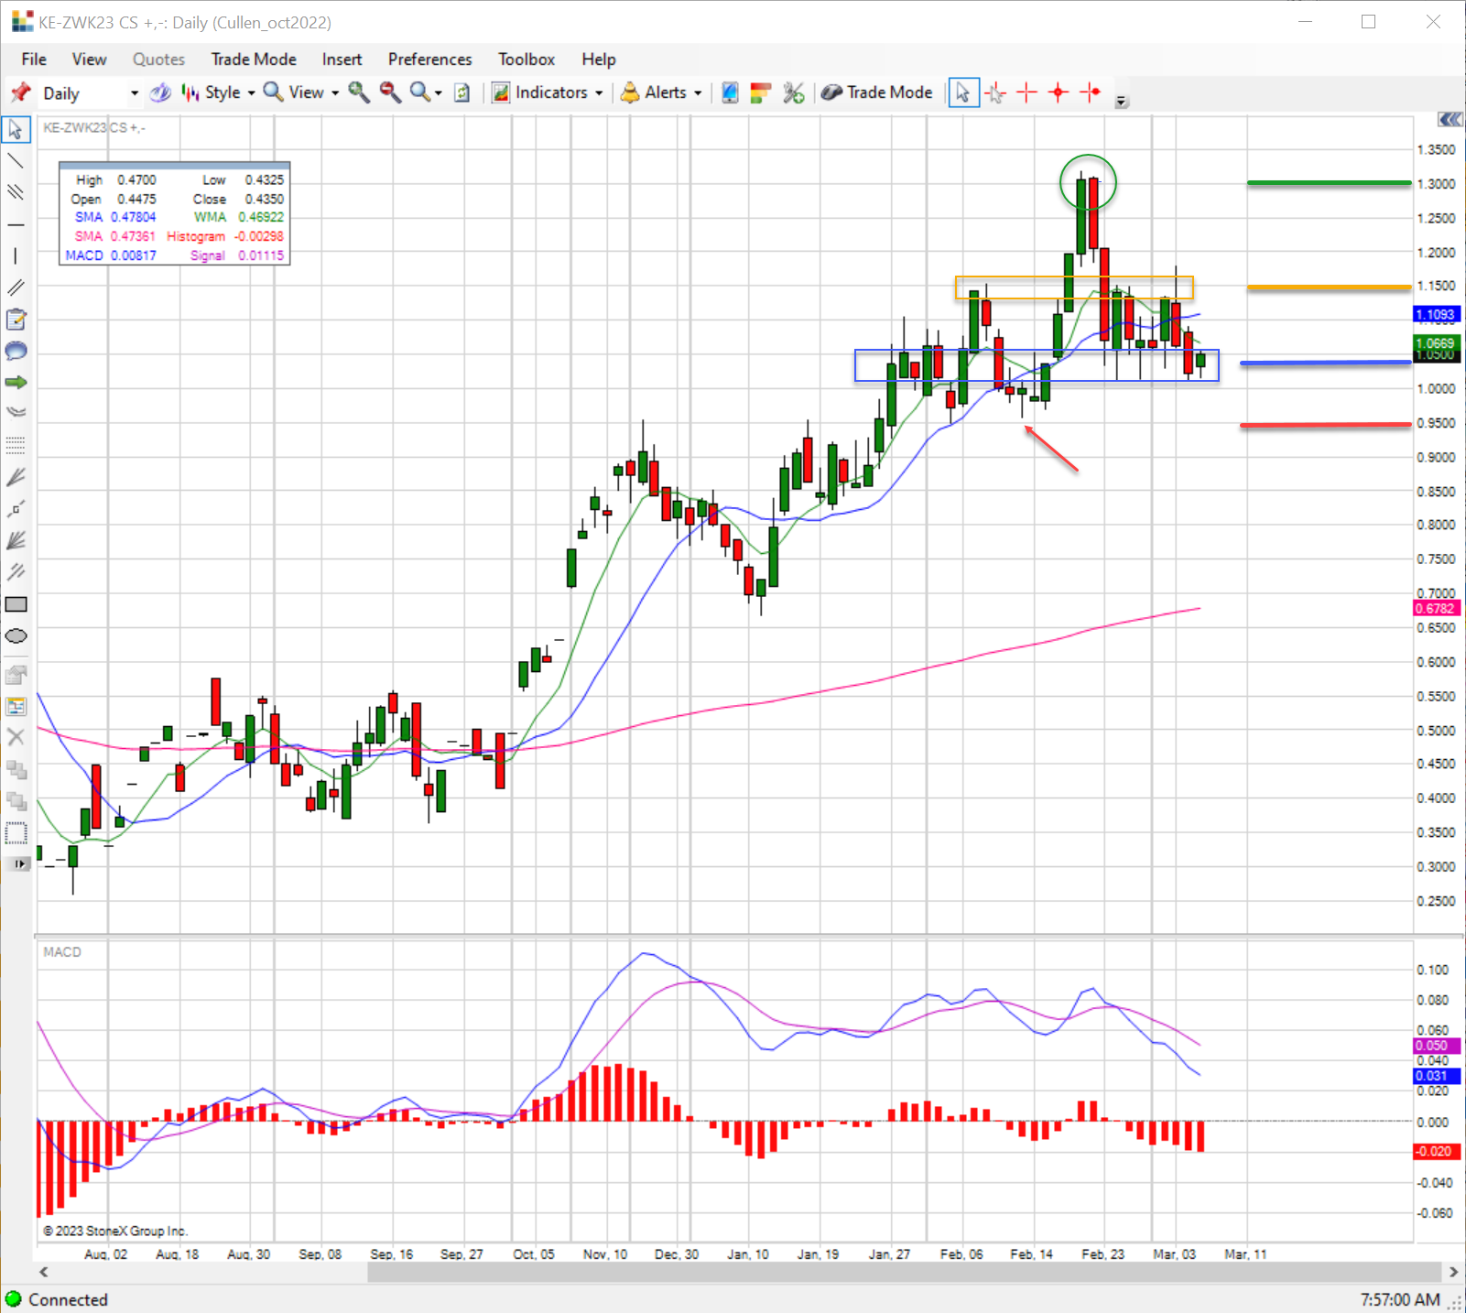Choose the notepad annotation tool
The width and height of the screenshot is (1466, 1313).
(x=16, y=320)
